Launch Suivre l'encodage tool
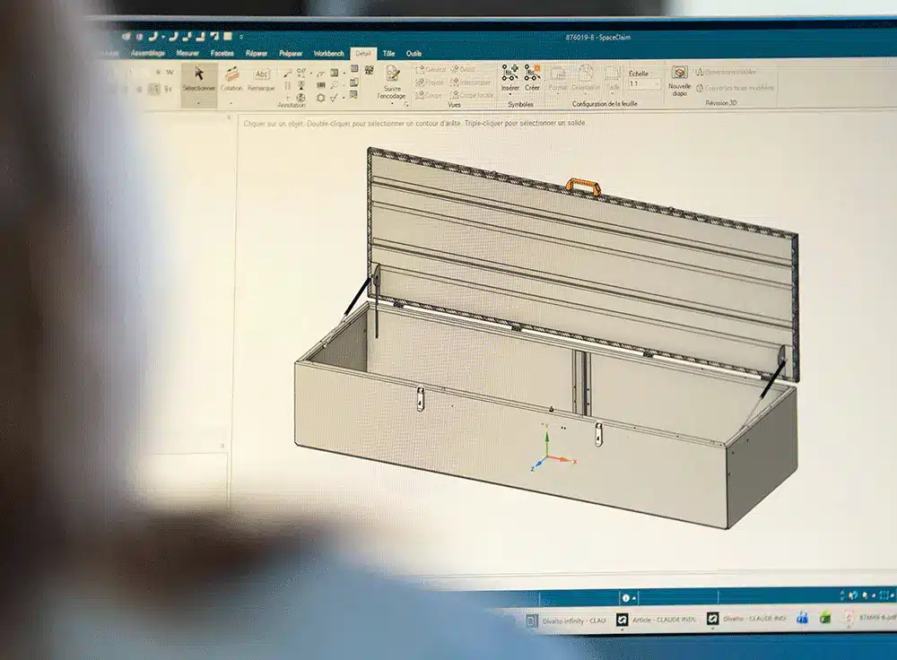 pos(392,82)
